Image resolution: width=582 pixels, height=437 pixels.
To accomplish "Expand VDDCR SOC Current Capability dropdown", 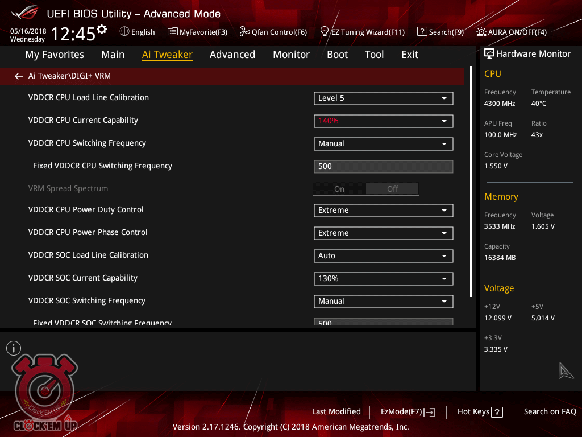I will coord(383,279).
